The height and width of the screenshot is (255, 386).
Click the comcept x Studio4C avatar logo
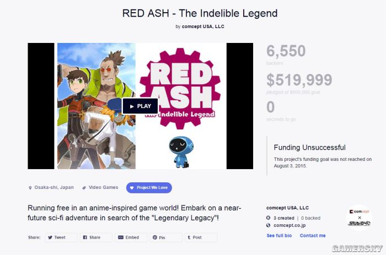pos(359,218)
